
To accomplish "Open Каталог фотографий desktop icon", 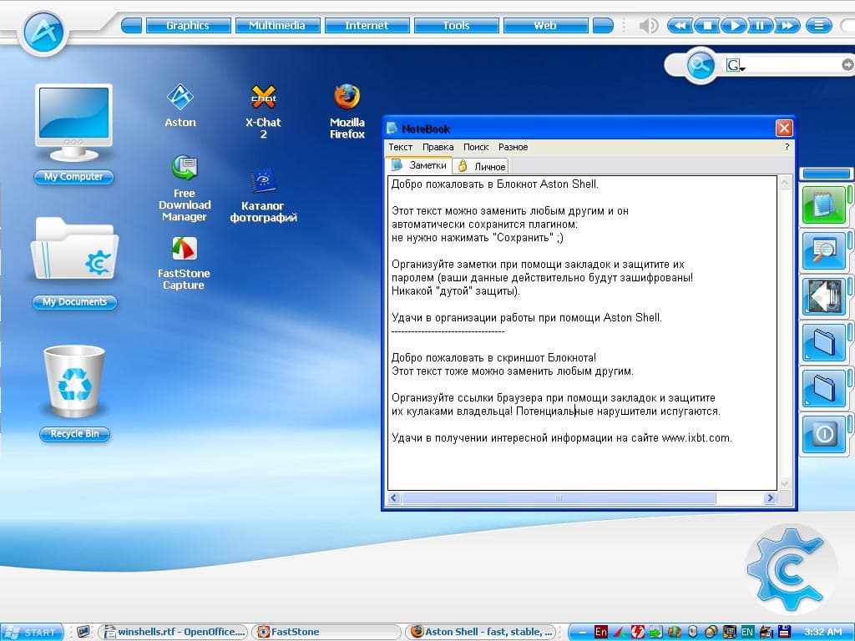I will pyautogui.click(x=263, y=195).
